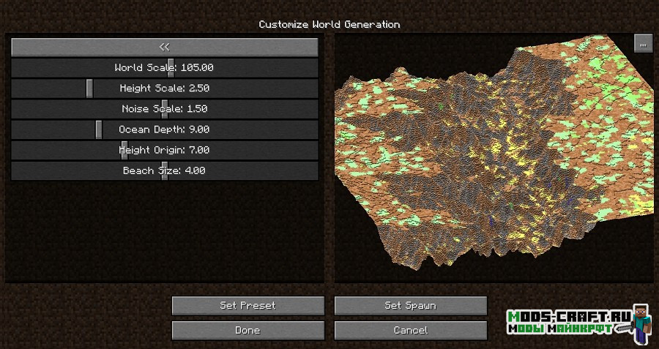
Task: Click the Height Origin 7.00 slider
Action: [164, 150]
